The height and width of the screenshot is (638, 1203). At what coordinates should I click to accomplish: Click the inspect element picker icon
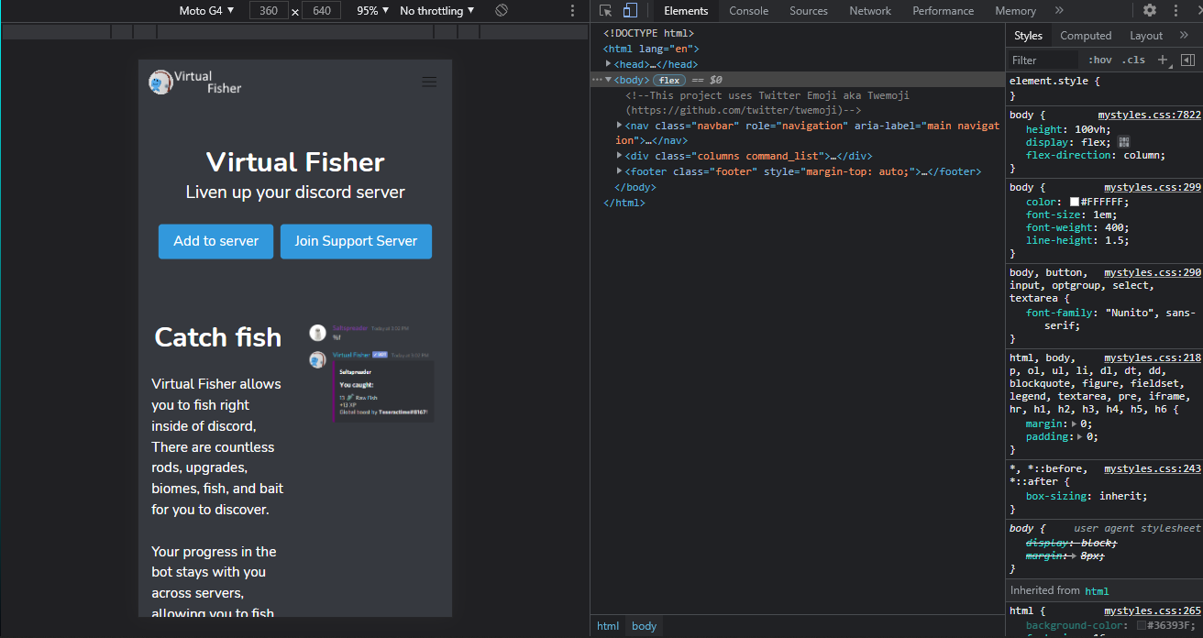tap(606, 11)
